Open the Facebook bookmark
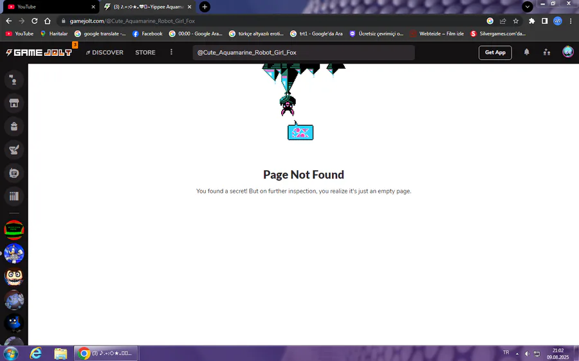The image size is (579, 361). [147, 33]
